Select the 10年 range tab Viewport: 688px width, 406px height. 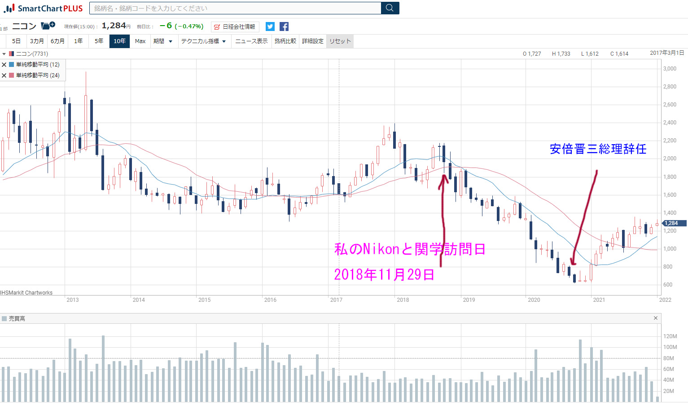(x=119, y=41)
